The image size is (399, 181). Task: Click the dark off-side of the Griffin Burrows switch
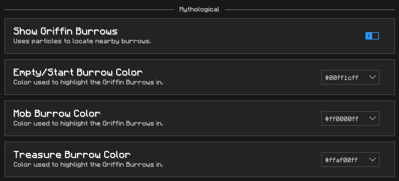click(x=376, y=36)
